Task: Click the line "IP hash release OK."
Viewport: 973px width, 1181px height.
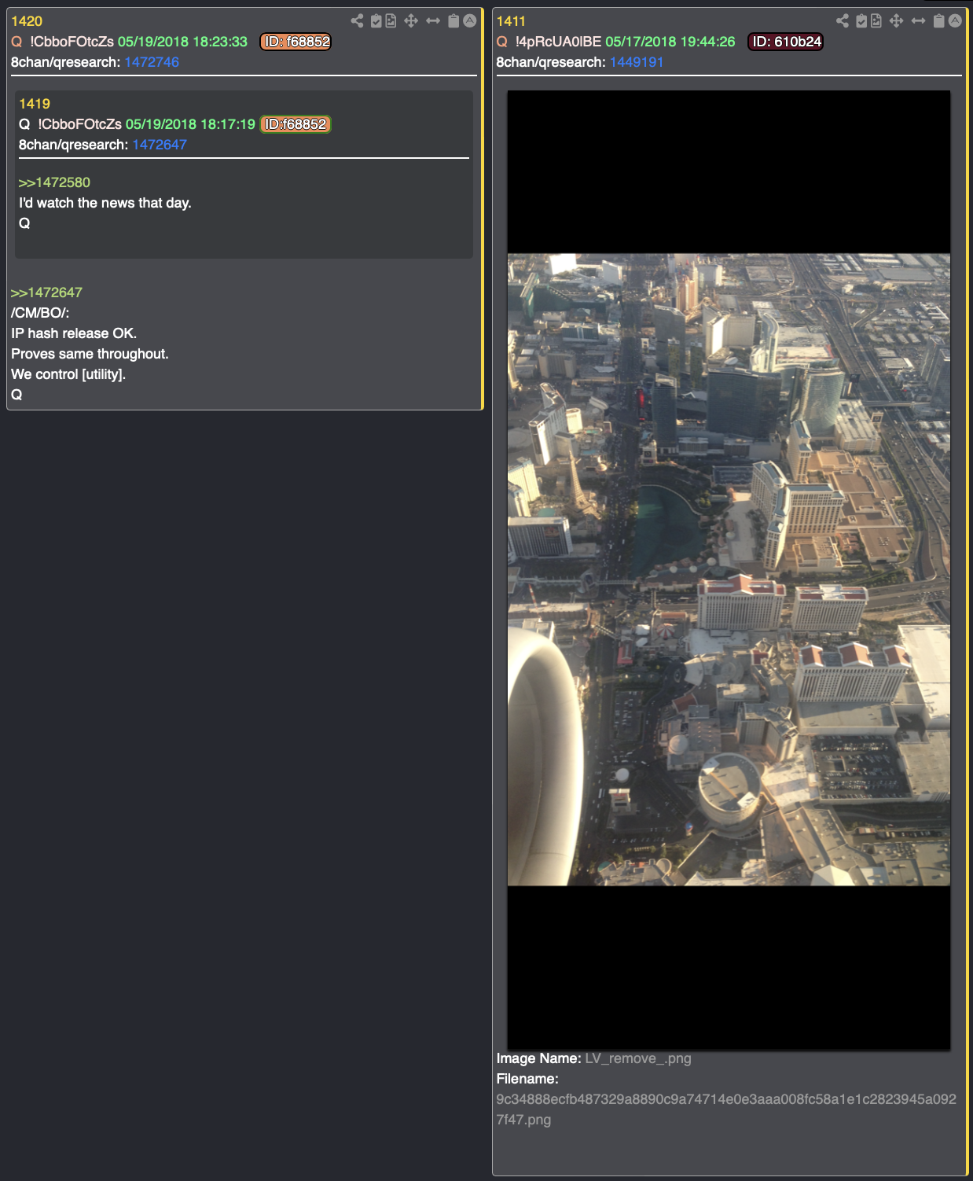Action: pyautogui.click(x=74, y=333)
